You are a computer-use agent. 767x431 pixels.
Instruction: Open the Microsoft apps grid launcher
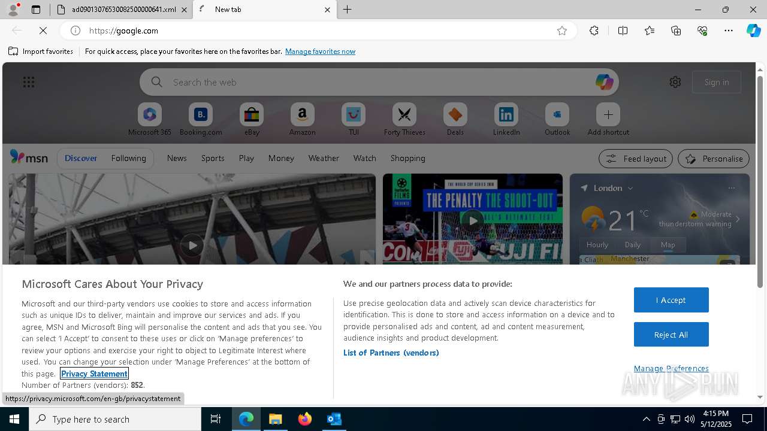(29, 82)
